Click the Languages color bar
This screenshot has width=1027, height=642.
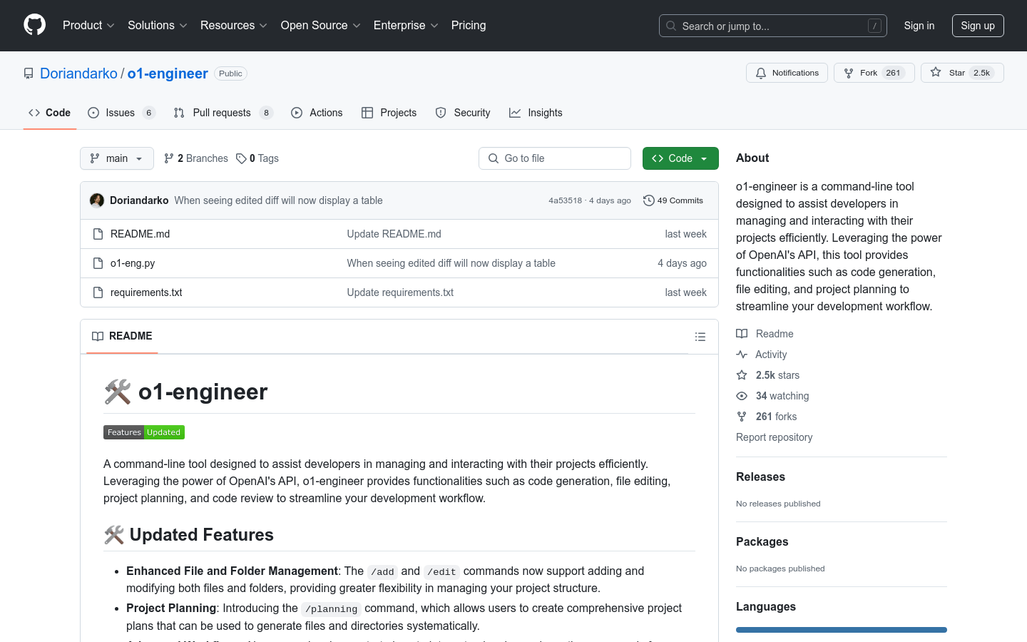tap(841, 630)
